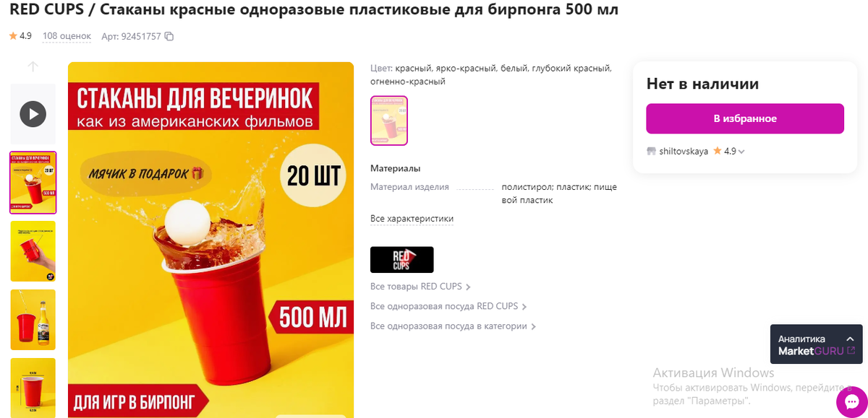Screen dimensions: 868x418
Task: Select the red cup color swatch
Action: coord(389,121)
